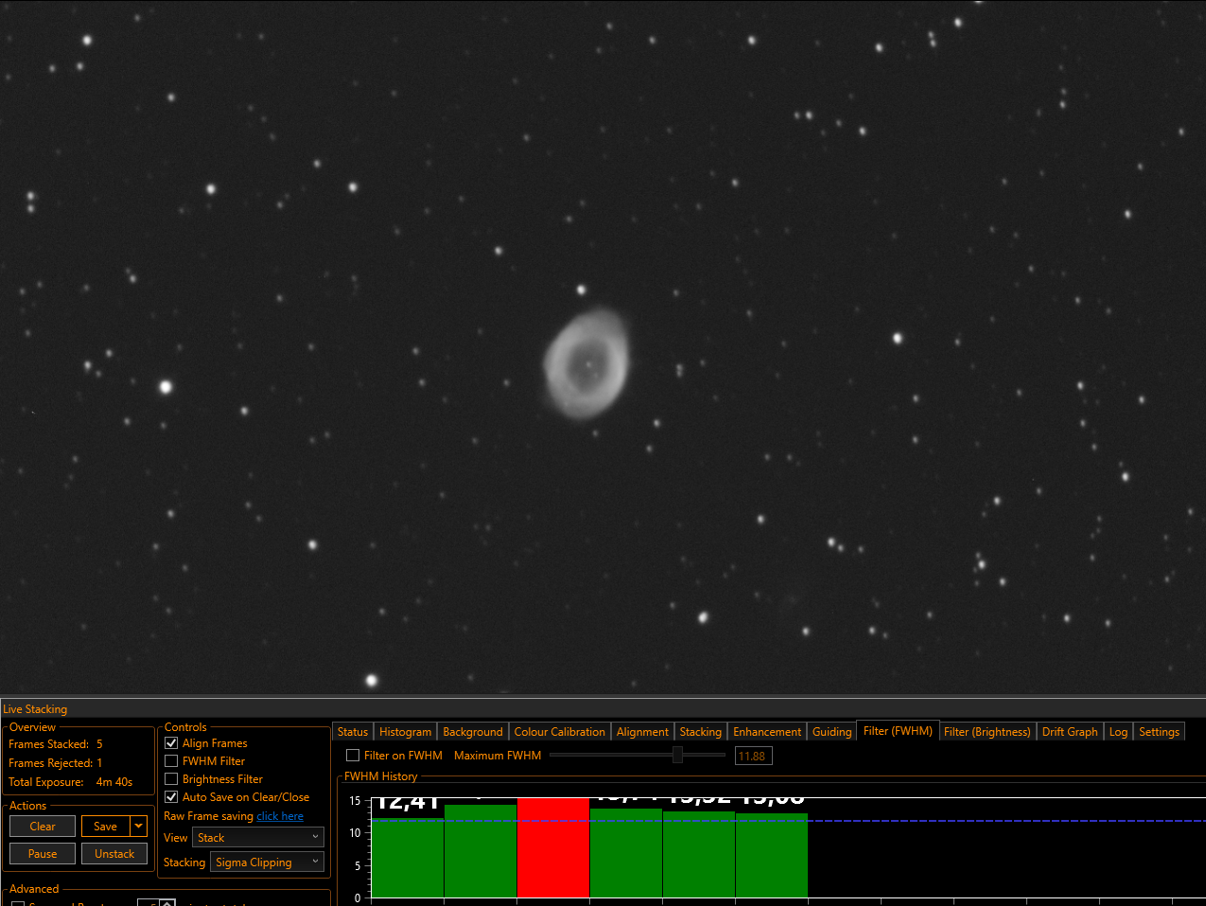Toggle the Align Frames checkbox
The image size is (1206, 906).
pyautogui.click(x=171, y=743)
